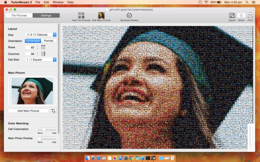The image size is (260, 162).
Task: Click the Share toolbar icon
Action: [x=241, y=15]
